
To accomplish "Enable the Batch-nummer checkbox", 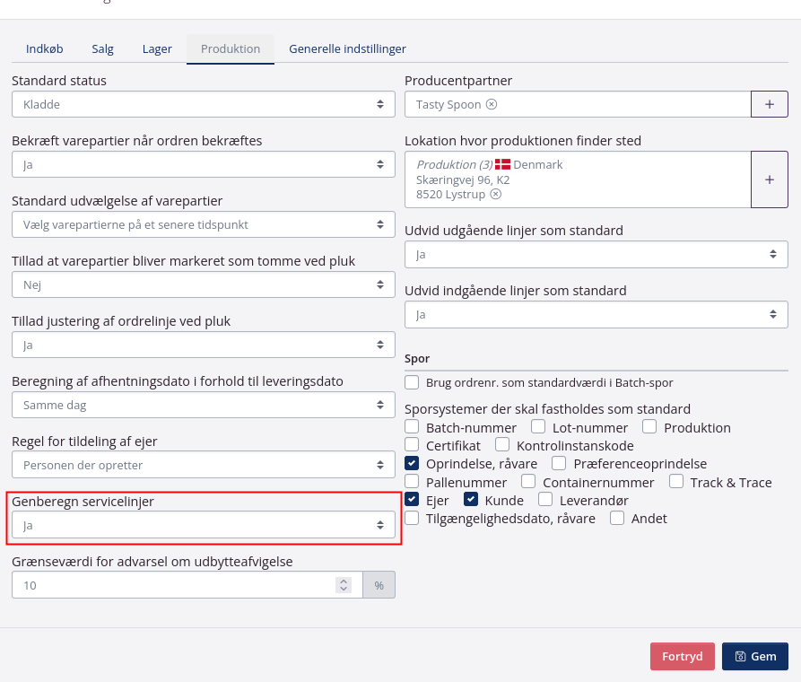I will [x=412, y=428].
